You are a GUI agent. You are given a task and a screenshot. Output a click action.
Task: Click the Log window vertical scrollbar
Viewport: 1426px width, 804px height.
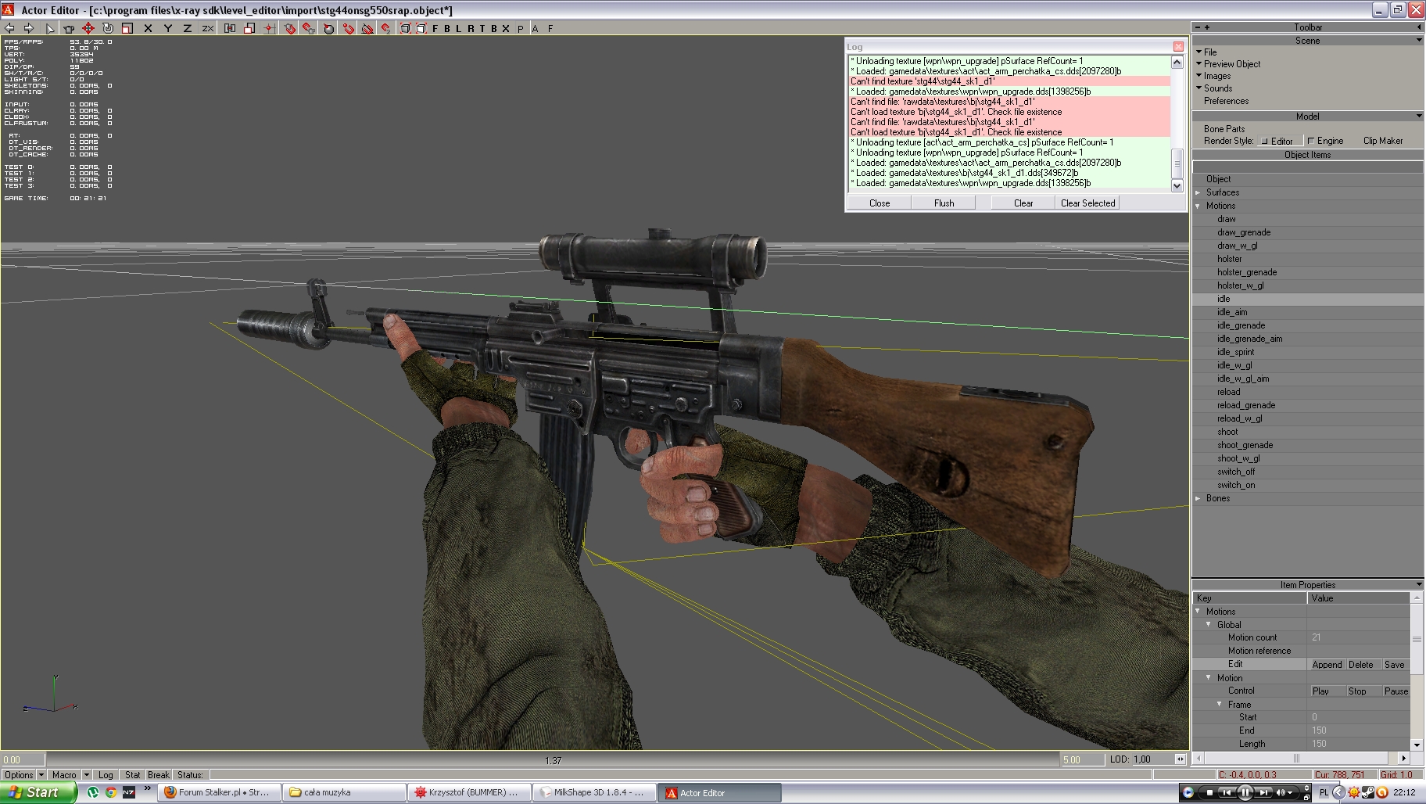(1177, 124)
